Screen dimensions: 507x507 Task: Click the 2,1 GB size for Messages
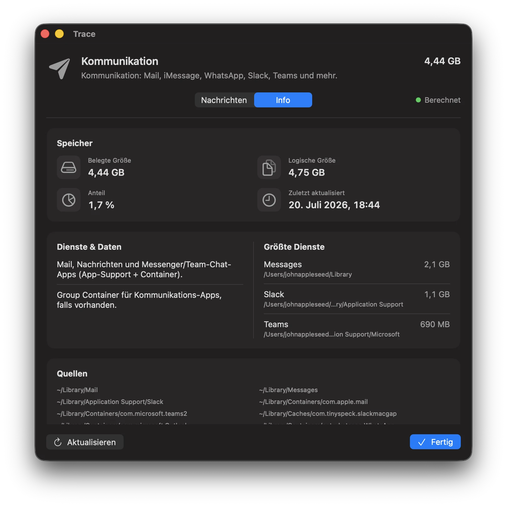437,264
